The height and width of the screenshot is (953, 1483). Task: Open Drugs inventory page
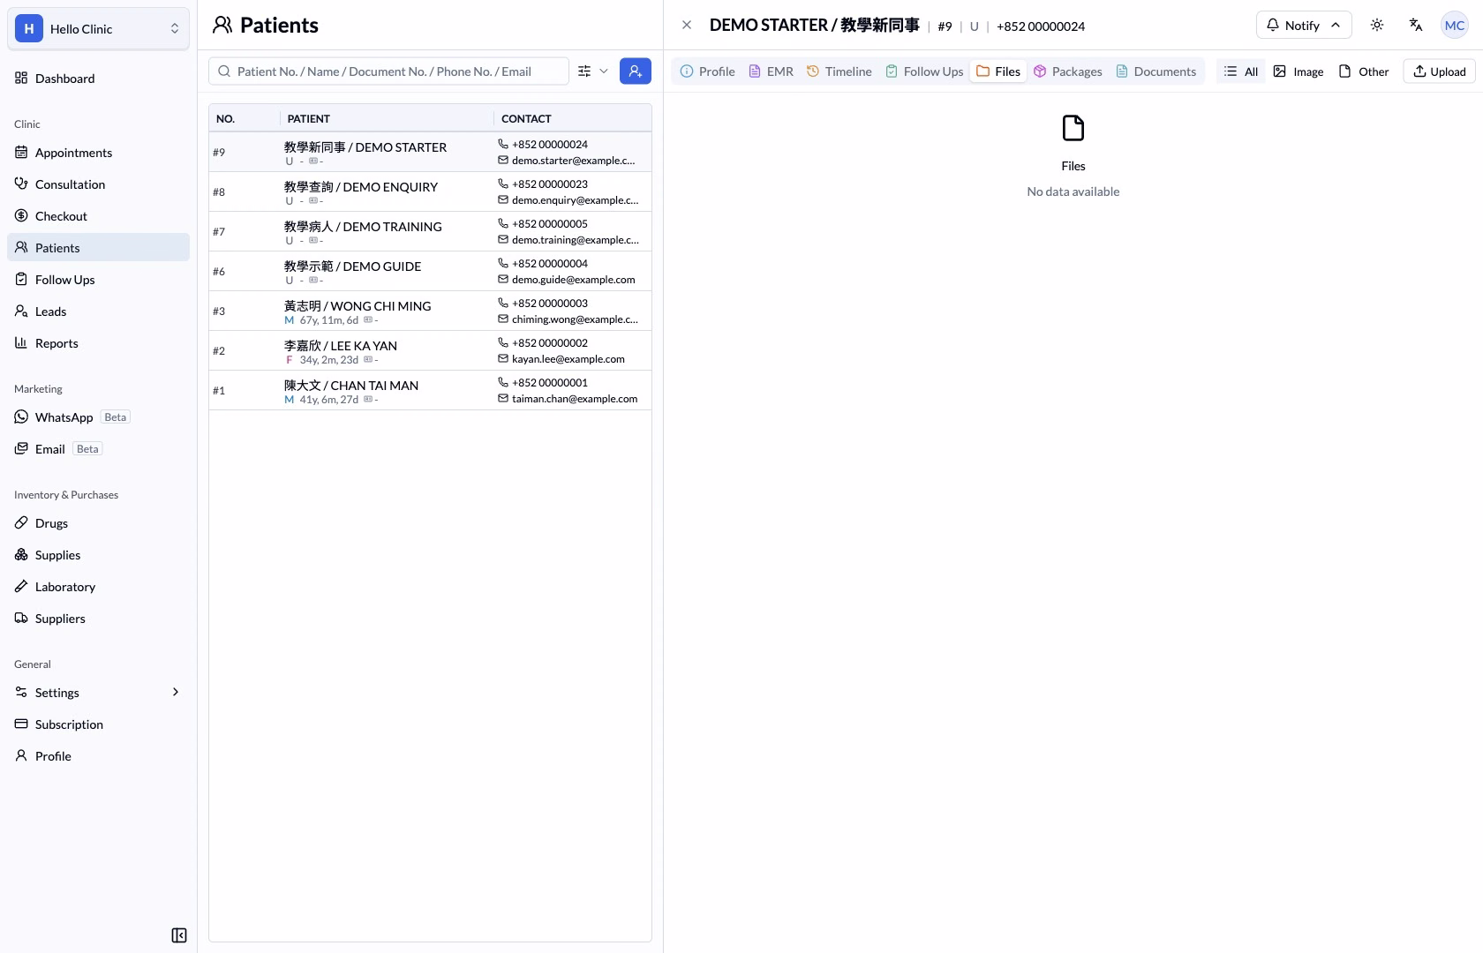click(x=98, y=523)
